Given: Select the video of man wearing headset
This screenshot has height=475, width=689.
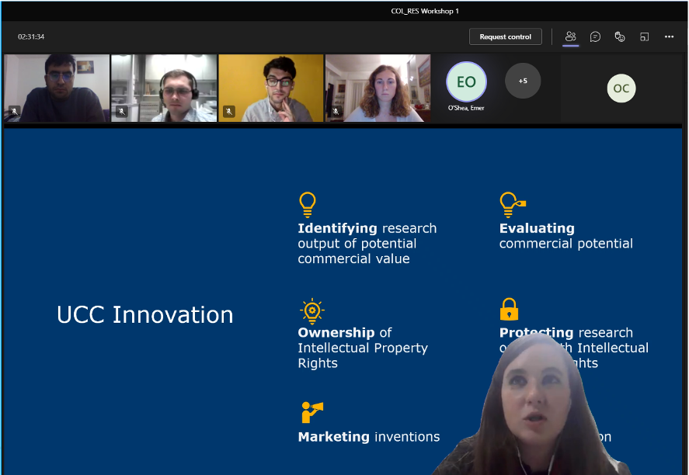Looking at the screenshot, I should [164, 88].
